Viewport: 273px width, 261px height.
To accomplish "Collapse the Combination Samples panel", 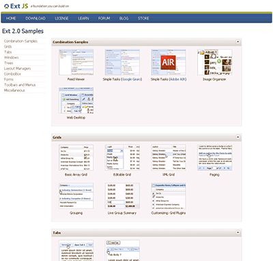I will point(238,42).
